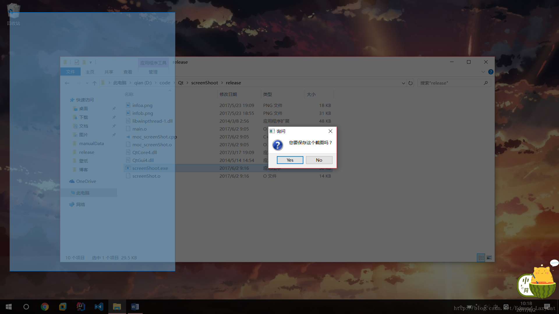Click Yes to save the screenshot
Image resolution: width=559 pixels, height=314 pixels.
(x=290, y=160)
